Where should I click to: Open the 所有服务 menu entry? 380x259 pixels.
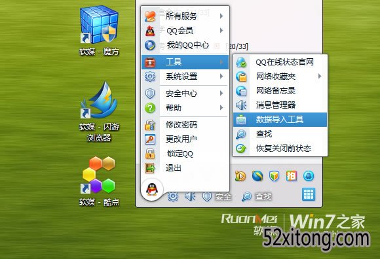coord(185,16)
